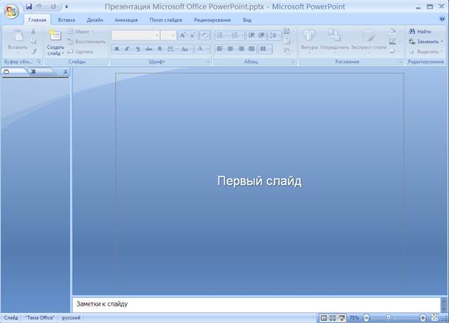Expand the Создать слайд dropdown
Image resolution: width=449 pixels, height=323 pixels.
point(55,53)
